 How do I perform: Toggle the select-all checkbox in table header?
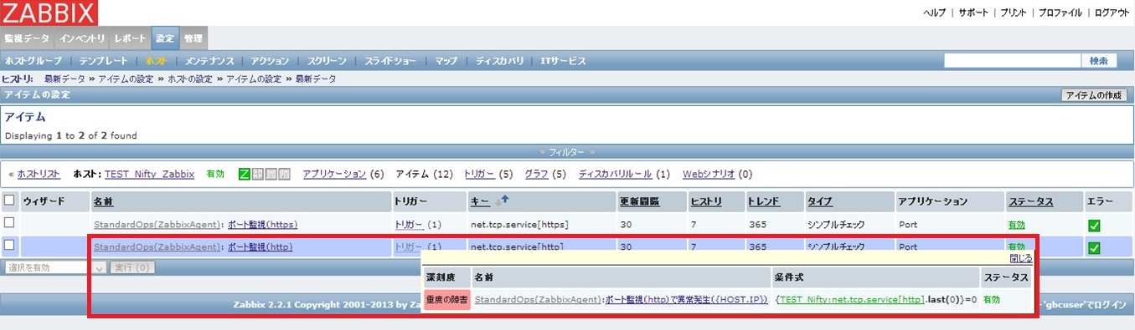tap(9, 201)
